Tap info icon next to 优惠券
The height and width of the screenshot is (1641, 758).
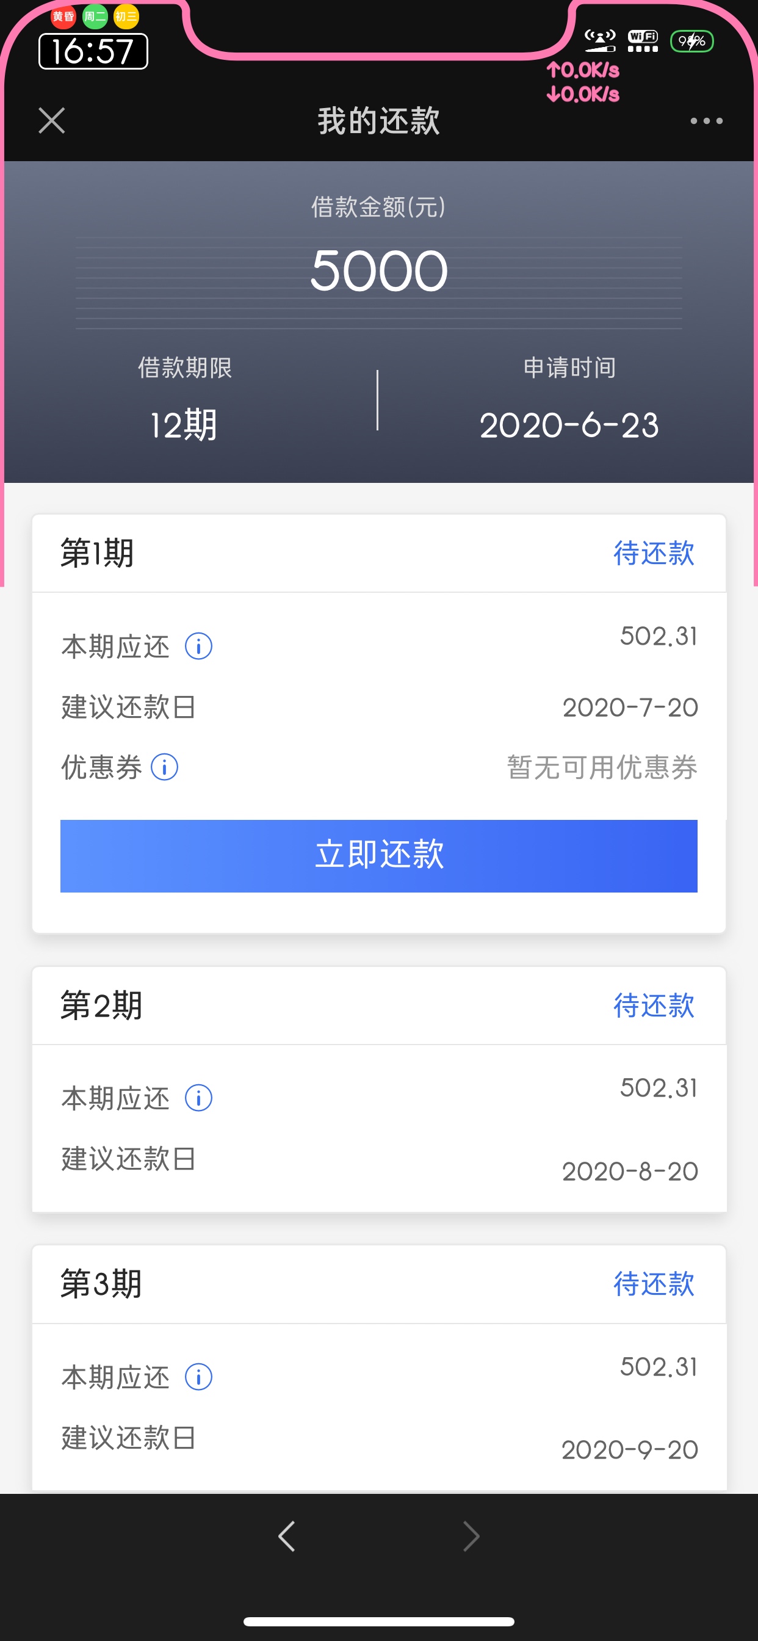[164, 767]
